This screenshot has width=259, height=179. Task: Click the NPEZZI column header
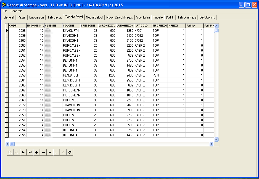(176, 26)
